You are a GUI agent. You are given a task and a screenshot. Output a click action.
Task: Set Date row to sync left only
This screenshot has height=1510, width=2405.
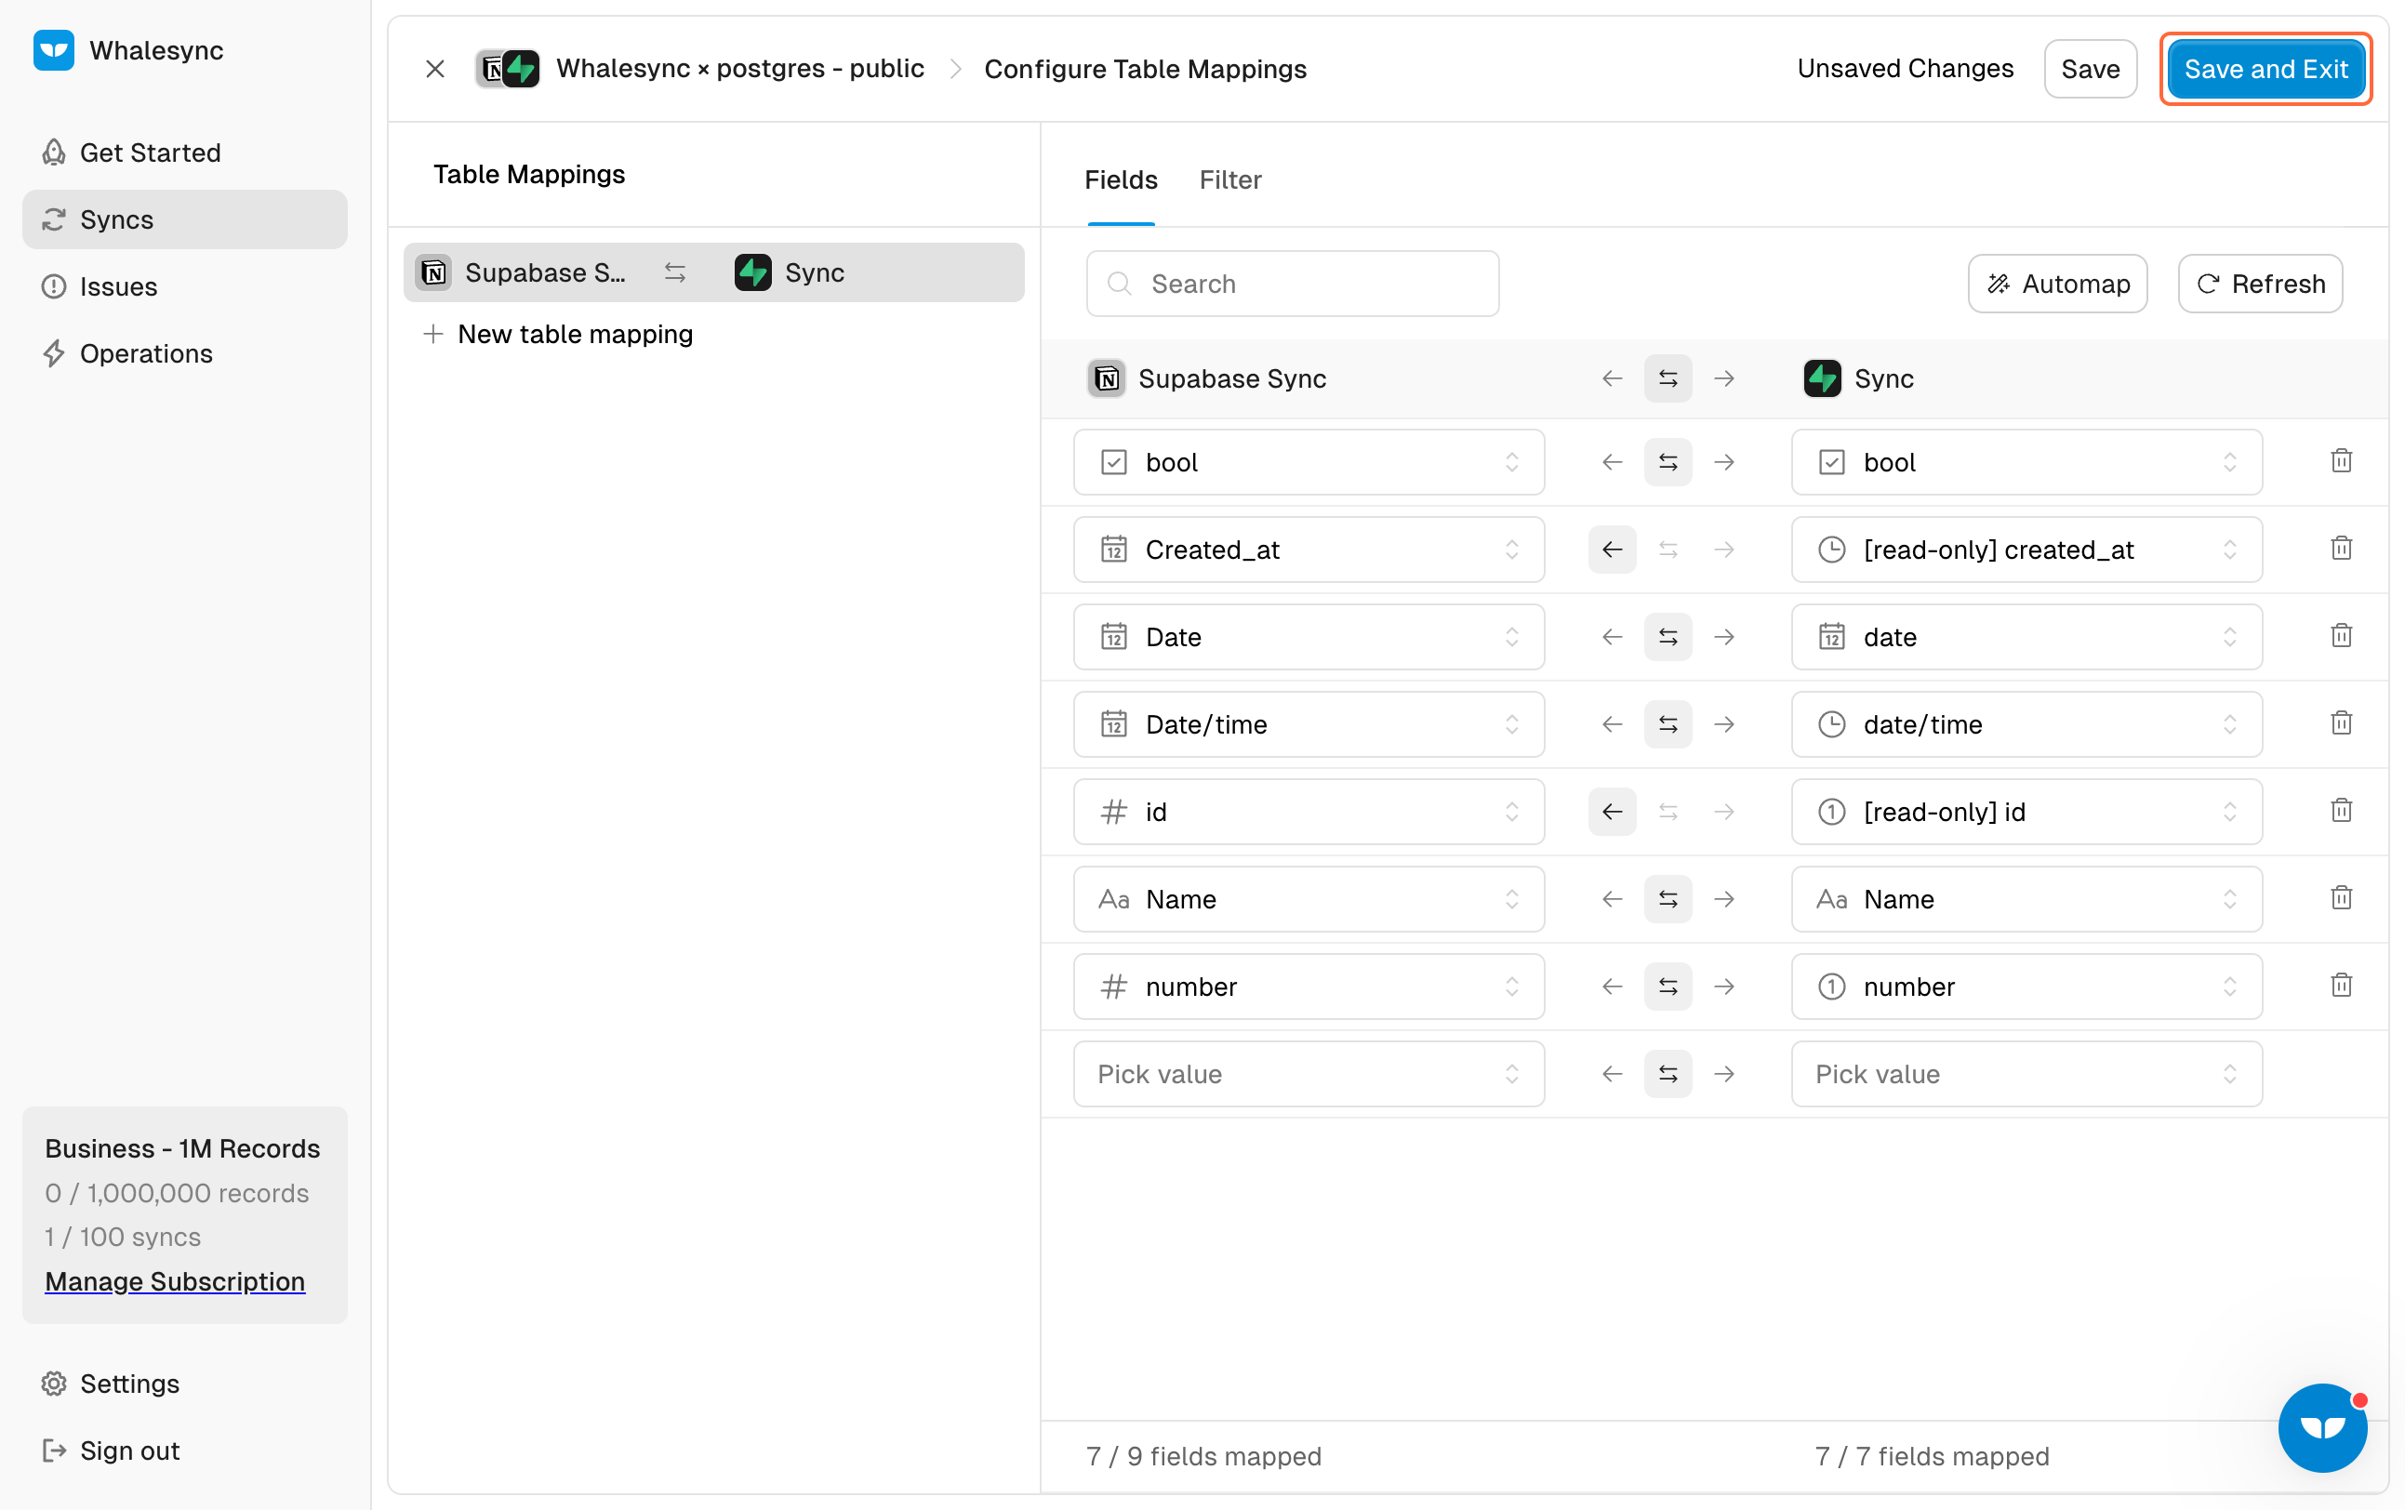click(1611, 636)
